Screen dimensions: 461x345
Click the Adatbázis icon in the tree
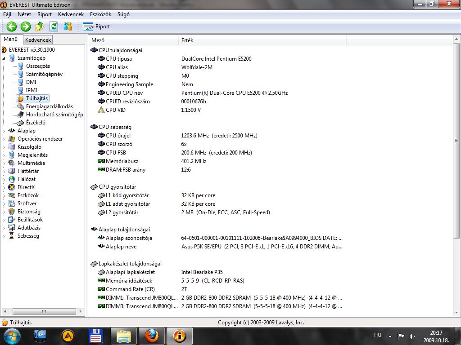point(12,228)
